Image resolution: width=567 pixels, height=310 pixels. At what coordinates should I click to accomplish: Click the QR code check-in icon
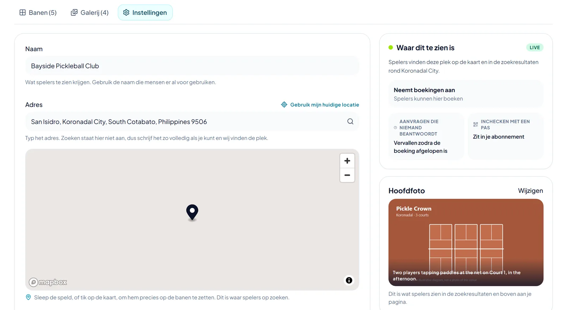(476, 124)
